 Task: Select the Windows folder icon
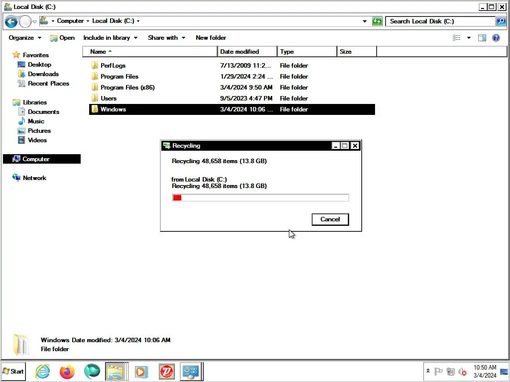pos(95,109)
